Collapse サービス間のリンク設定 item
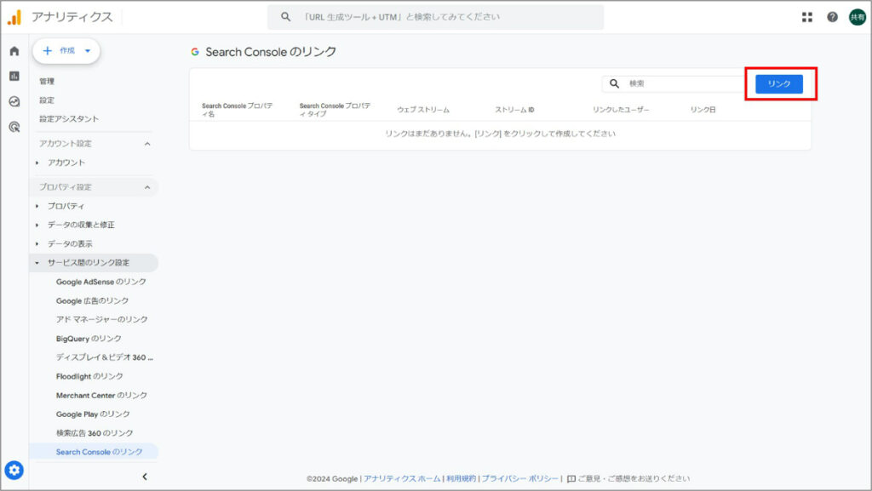 point(37,263)
